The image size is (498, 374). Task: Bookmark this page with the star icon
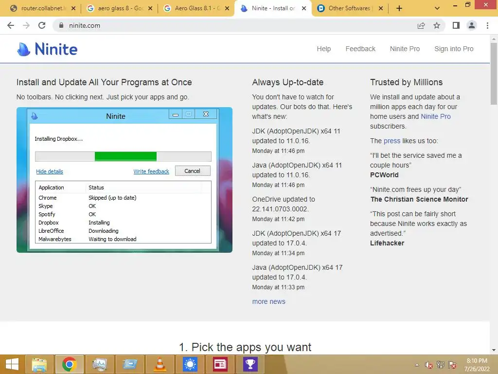[437, 25]
